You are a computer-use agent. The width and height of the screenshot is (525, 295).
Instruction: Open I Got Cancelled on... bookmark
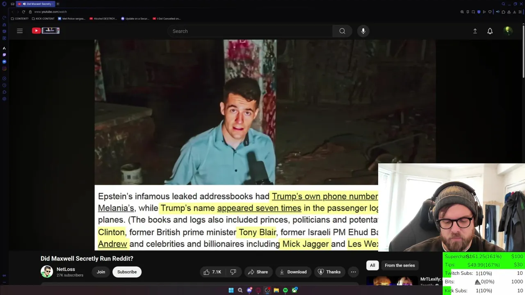click(x=167, y=18)
